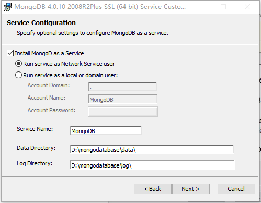
Task: Click into the Service Name input box
Action: [x=106, y=130]
